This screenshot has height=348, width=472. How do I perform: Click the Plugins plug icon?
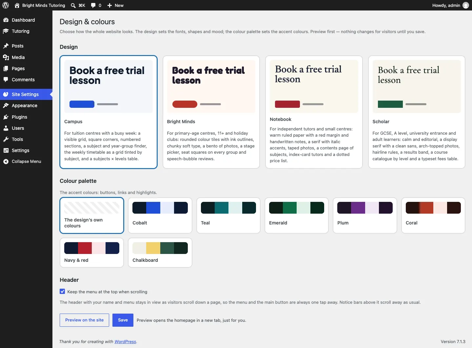(x=6, y=117)
